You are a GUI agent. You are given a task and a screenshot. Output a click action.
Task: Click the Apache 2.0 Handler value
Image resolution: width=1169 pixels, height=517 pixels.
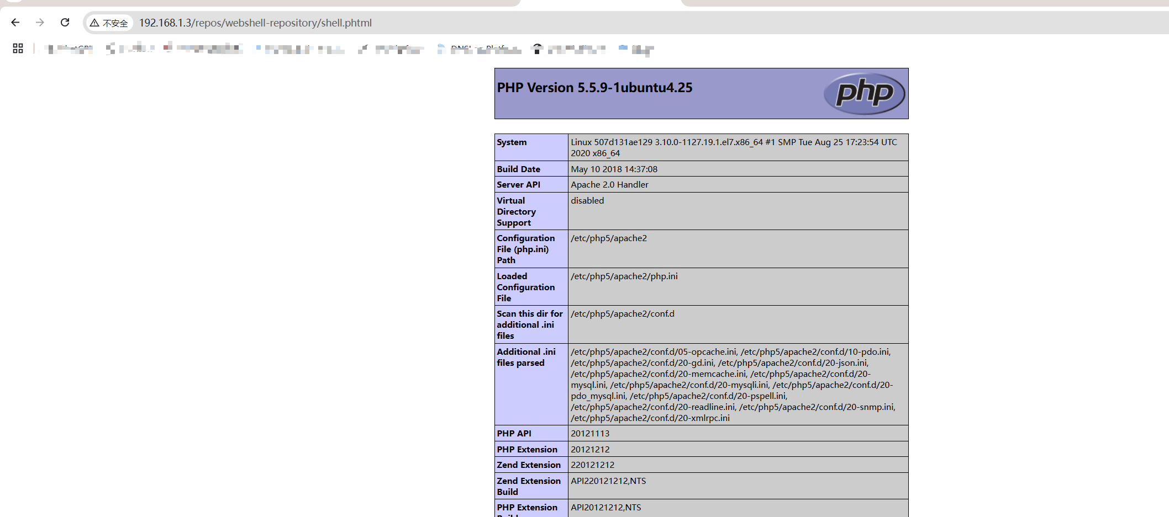point(609,185)
